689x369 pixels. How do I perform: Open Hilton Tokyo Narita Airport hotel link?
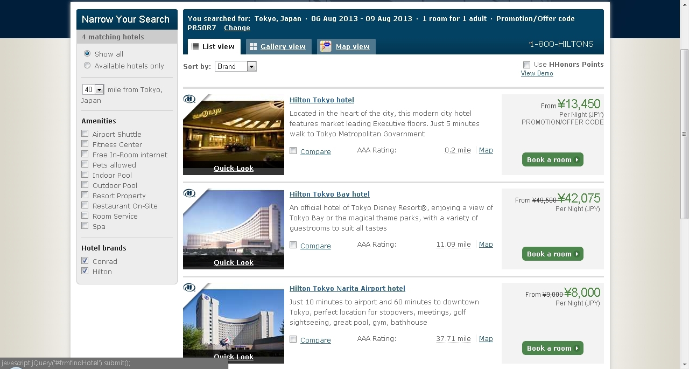click(x=347, y=289)
